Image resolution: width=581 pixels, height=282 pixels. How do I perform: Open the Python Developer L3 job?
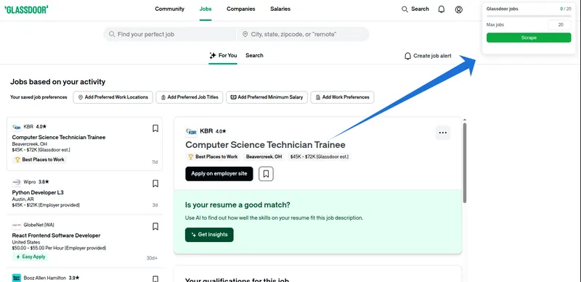(38, 192)
